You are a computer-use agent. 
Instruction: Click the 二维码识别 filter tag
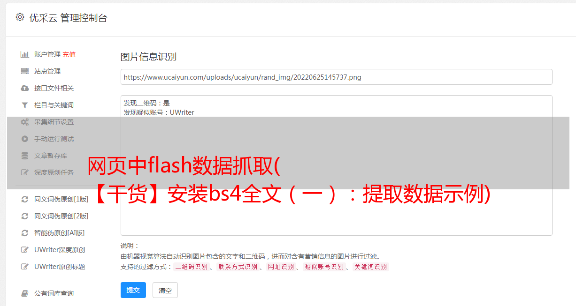click(191, 267)
